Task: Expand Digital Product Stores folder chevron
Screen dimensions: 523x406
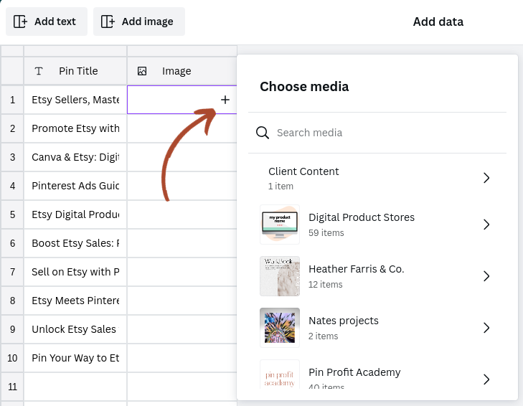Action: tap(486, 225)
